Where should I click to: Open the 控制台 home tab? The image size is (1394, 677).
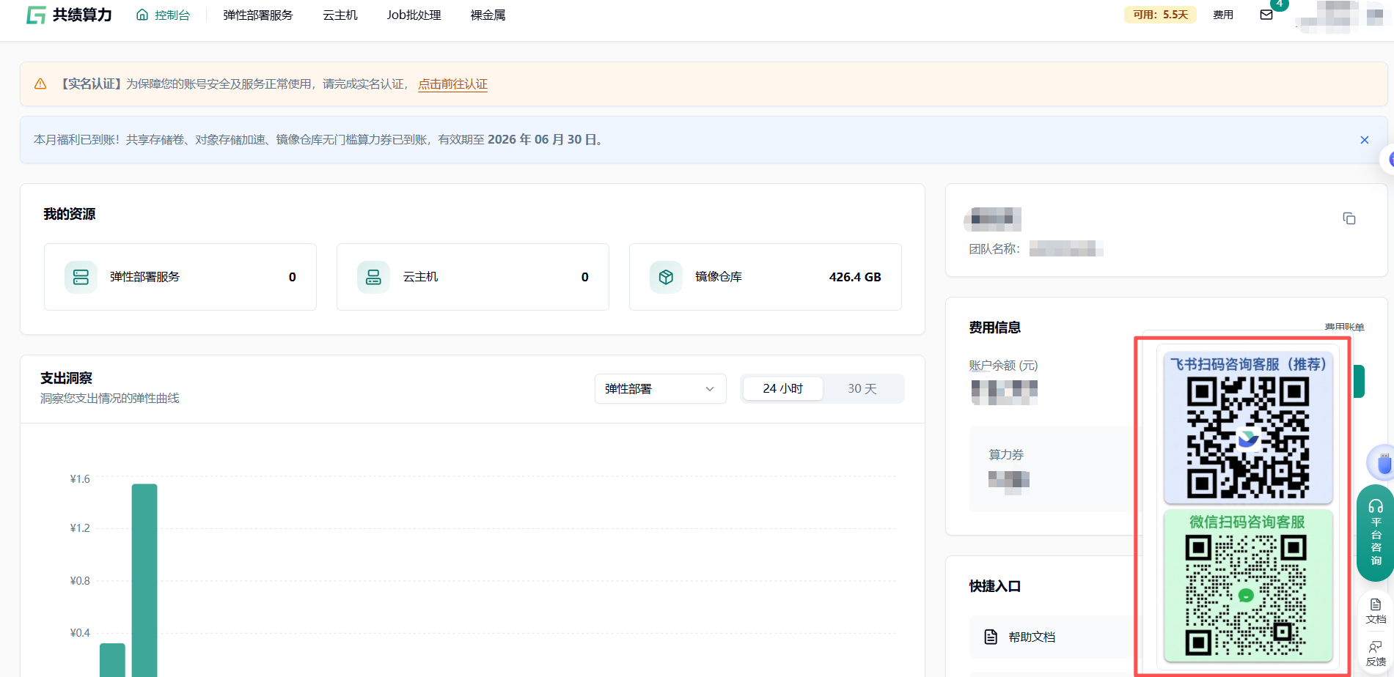[163, 15]
